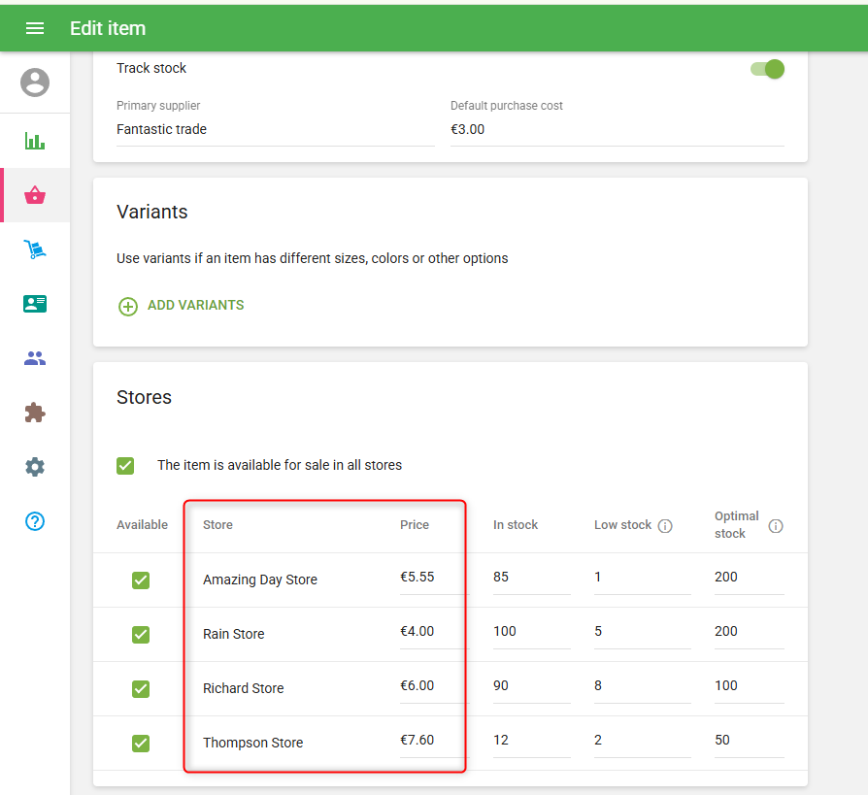Click the user account profile icon

35,83
